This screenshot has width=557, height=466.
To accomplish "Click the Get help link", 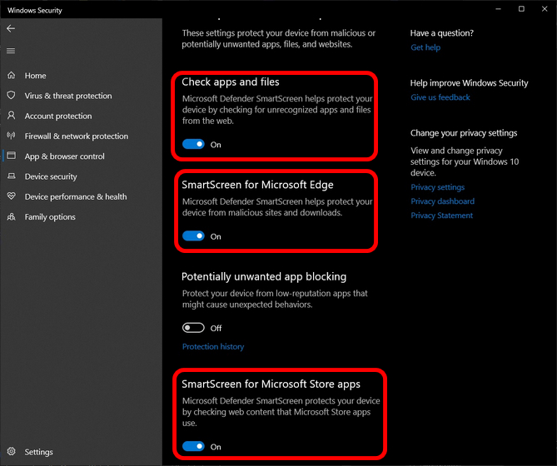I will coord(425,47).
